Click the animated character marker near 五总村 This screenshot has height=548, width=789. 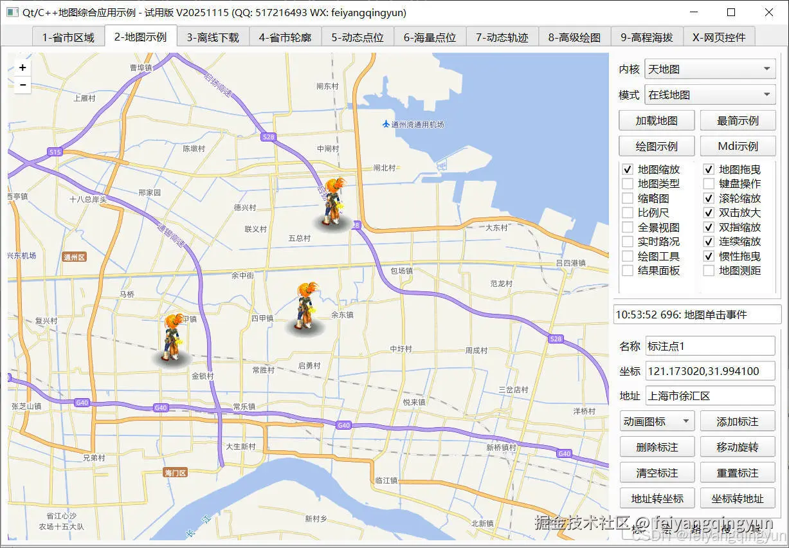pos(332,203)
